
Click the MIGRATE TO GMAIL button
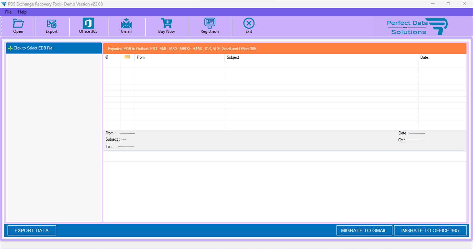[364, 230]
